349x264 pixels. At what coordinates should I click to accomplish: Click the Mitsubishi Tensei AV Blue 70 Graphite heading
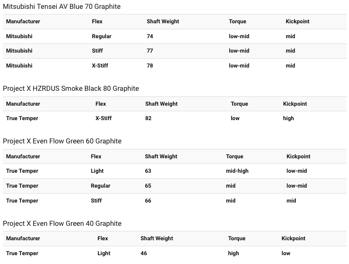[62, 7]
